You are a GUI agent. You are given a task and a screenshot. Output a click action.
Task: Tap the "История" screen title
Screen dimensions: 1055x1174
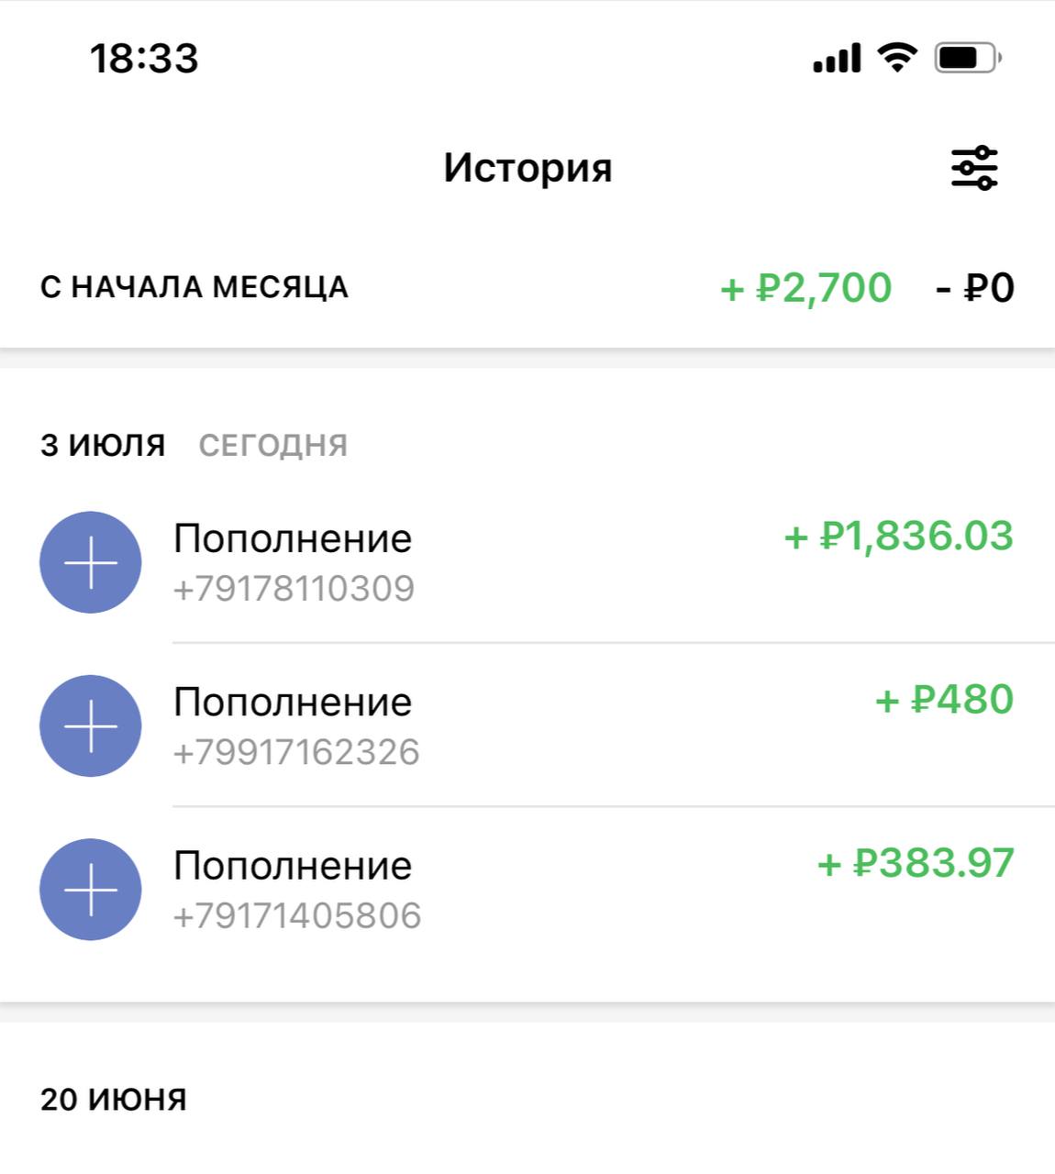click(527, 168)
